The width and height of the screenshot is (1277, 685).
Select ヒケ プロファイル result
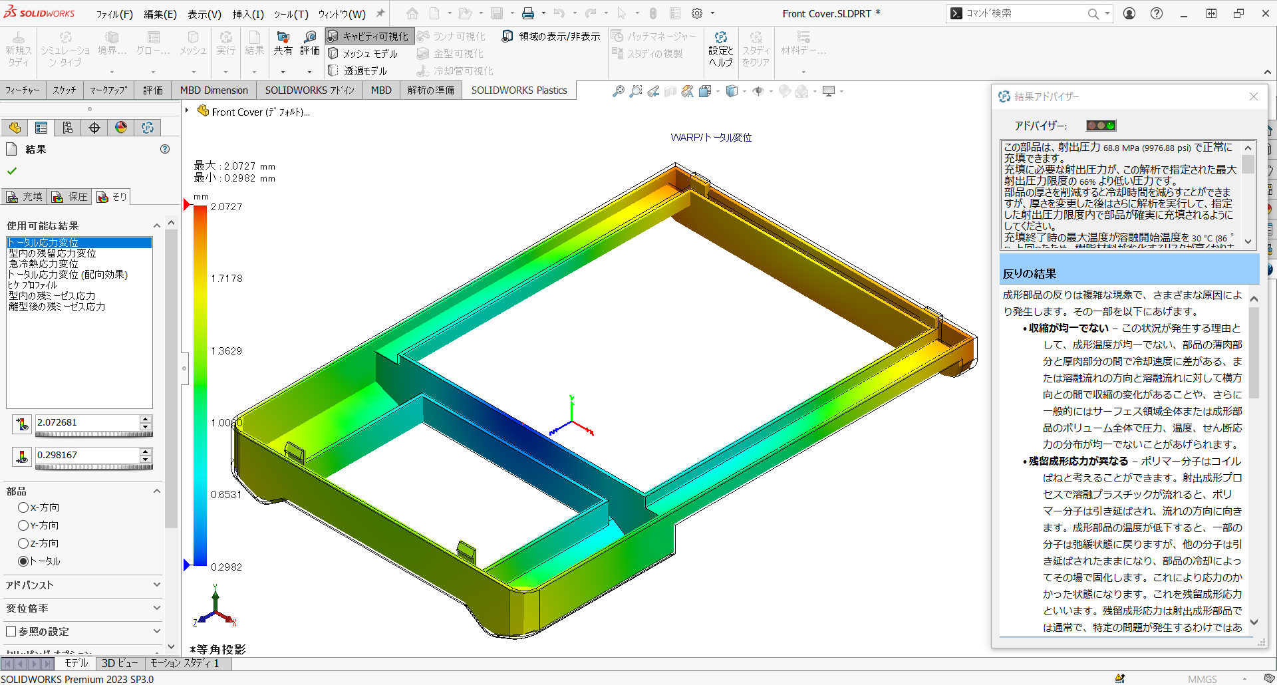click(33, 285)
